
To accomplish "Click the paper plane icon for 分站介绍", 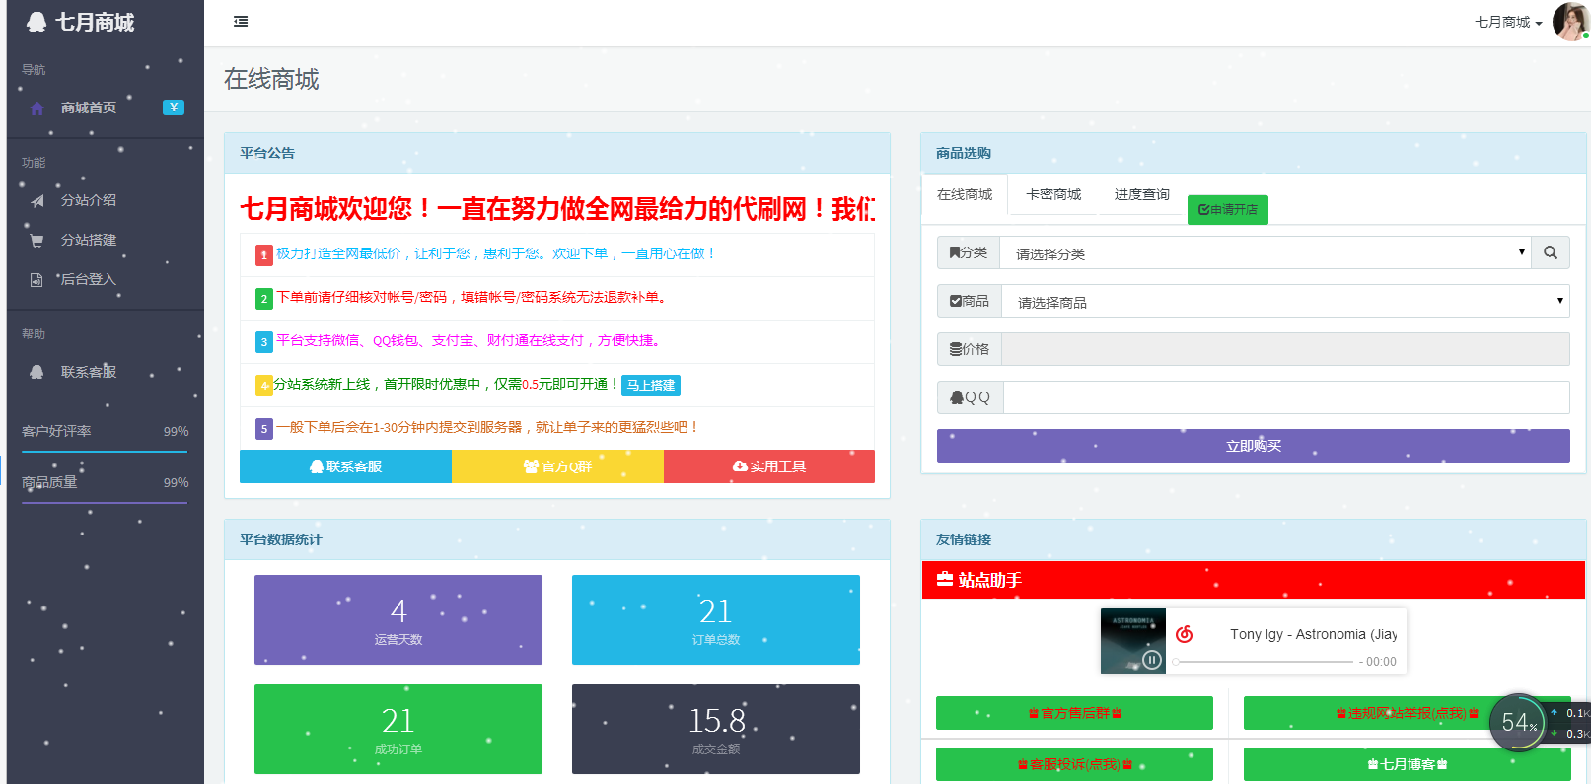I will 37,201.
